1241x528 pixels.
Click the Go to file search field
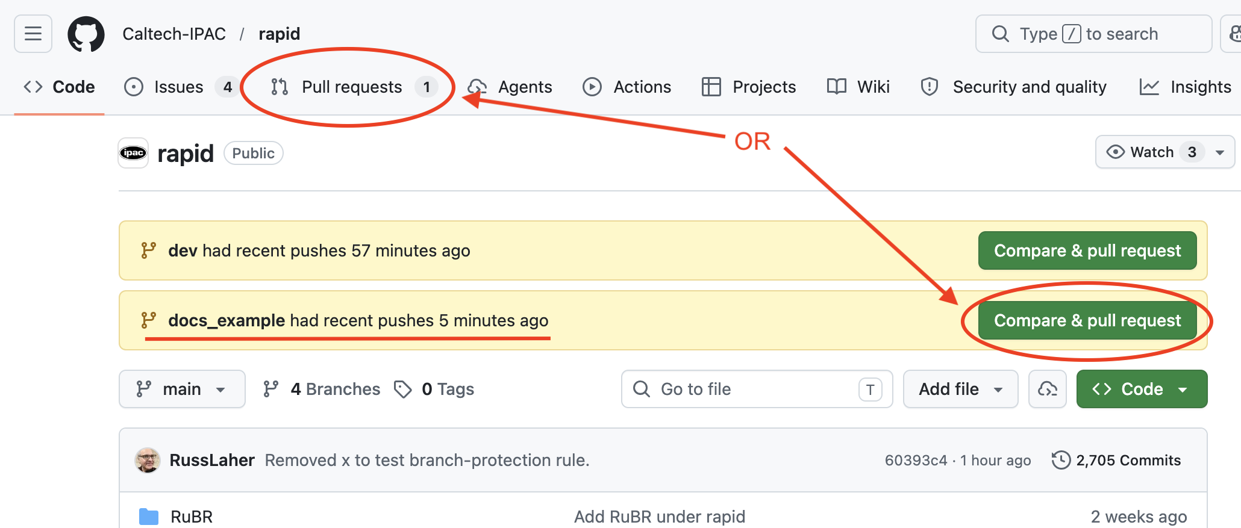coord(757,389)
